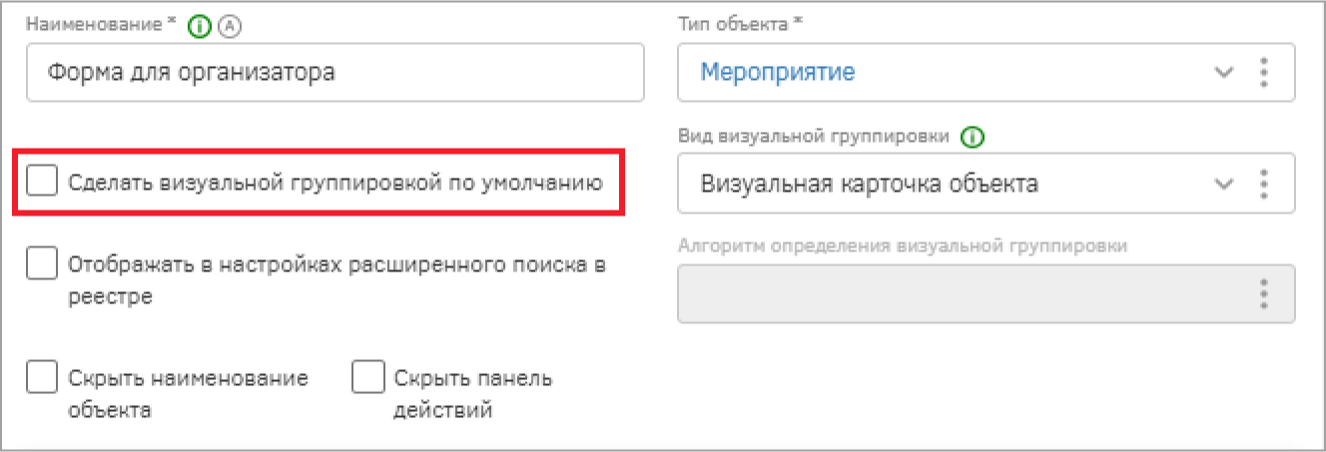Focus the Форма для организатора name field
Screen dimensions: 1326x452
335,72
